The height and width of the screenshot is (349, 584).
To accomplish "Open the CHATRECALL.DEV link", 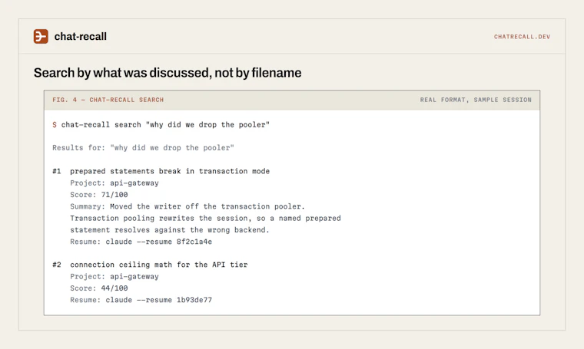I will [x=522, y=37].
